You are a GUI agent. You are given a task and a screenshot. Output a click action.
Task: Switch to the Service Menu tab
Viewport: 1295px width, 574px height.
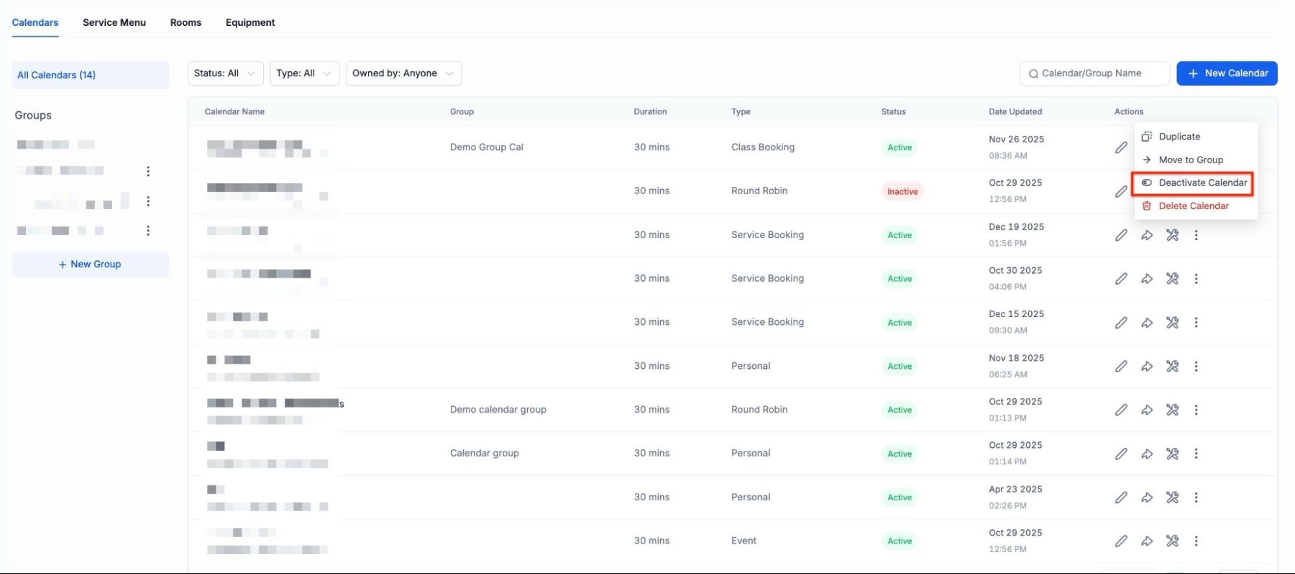[x=114, y=23]
